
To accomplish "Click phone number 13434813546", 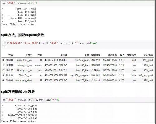I will [110, 60].
